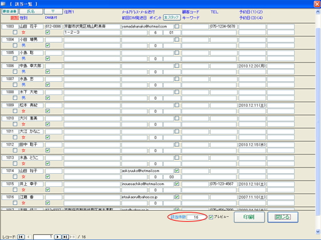Click email etoukaoru@yahoo.co.jp
The height and width of the screenshot is (240, 321).
[147, 197]
